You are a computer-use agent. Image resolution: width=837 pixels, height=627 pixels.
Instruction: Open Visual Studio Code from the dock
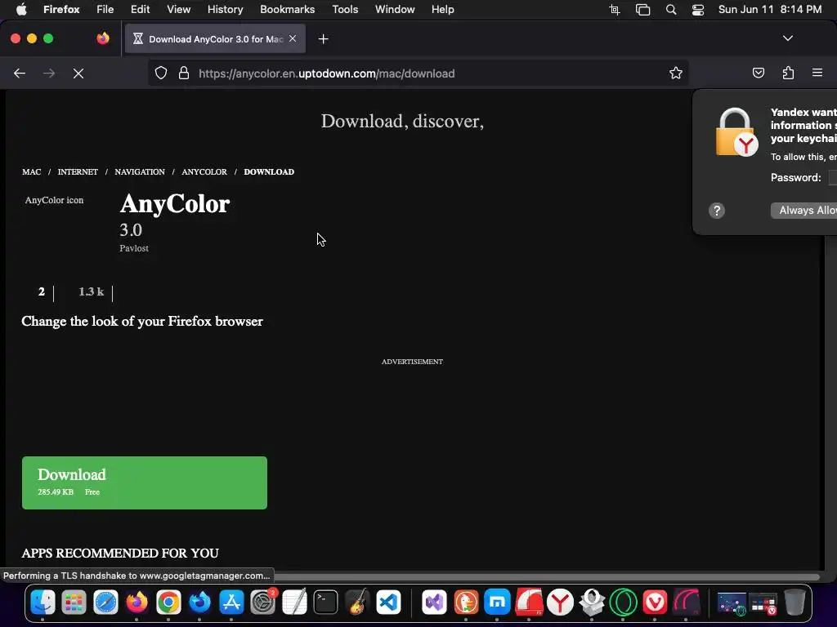(388, 603)
